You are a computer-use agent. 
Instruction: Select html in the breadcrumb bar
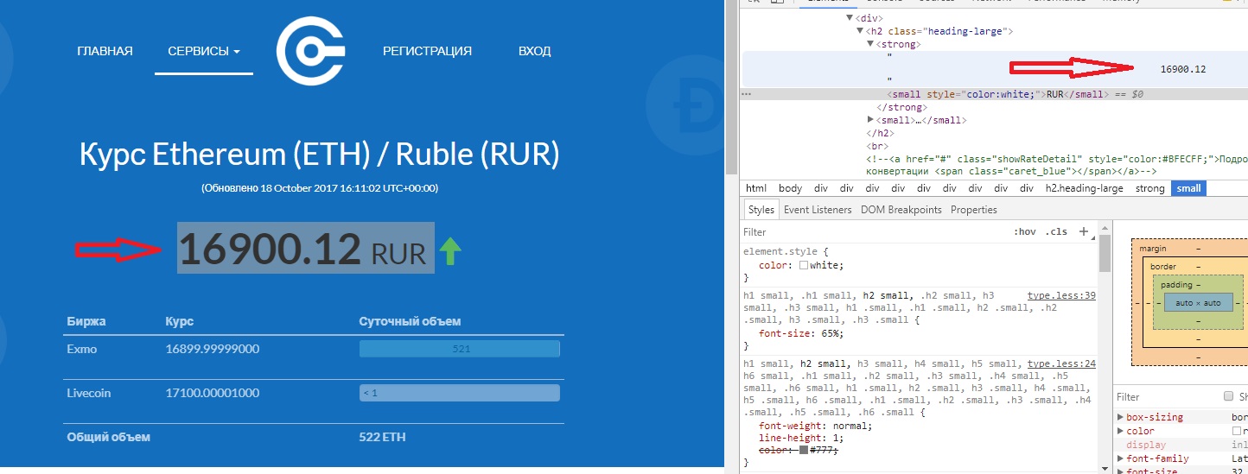tap(756, 188)
